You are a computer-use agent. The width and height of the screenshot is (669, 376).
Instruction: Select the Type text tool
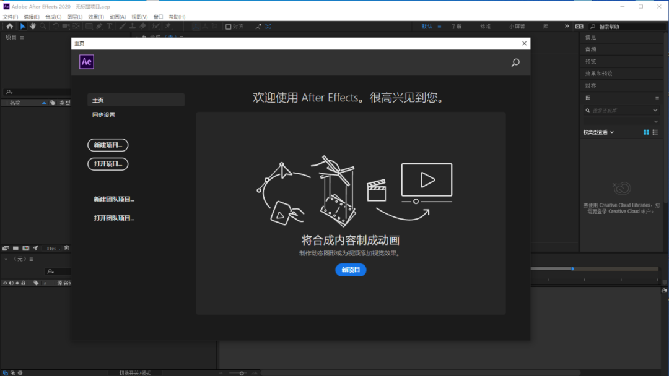pos(109,27)
